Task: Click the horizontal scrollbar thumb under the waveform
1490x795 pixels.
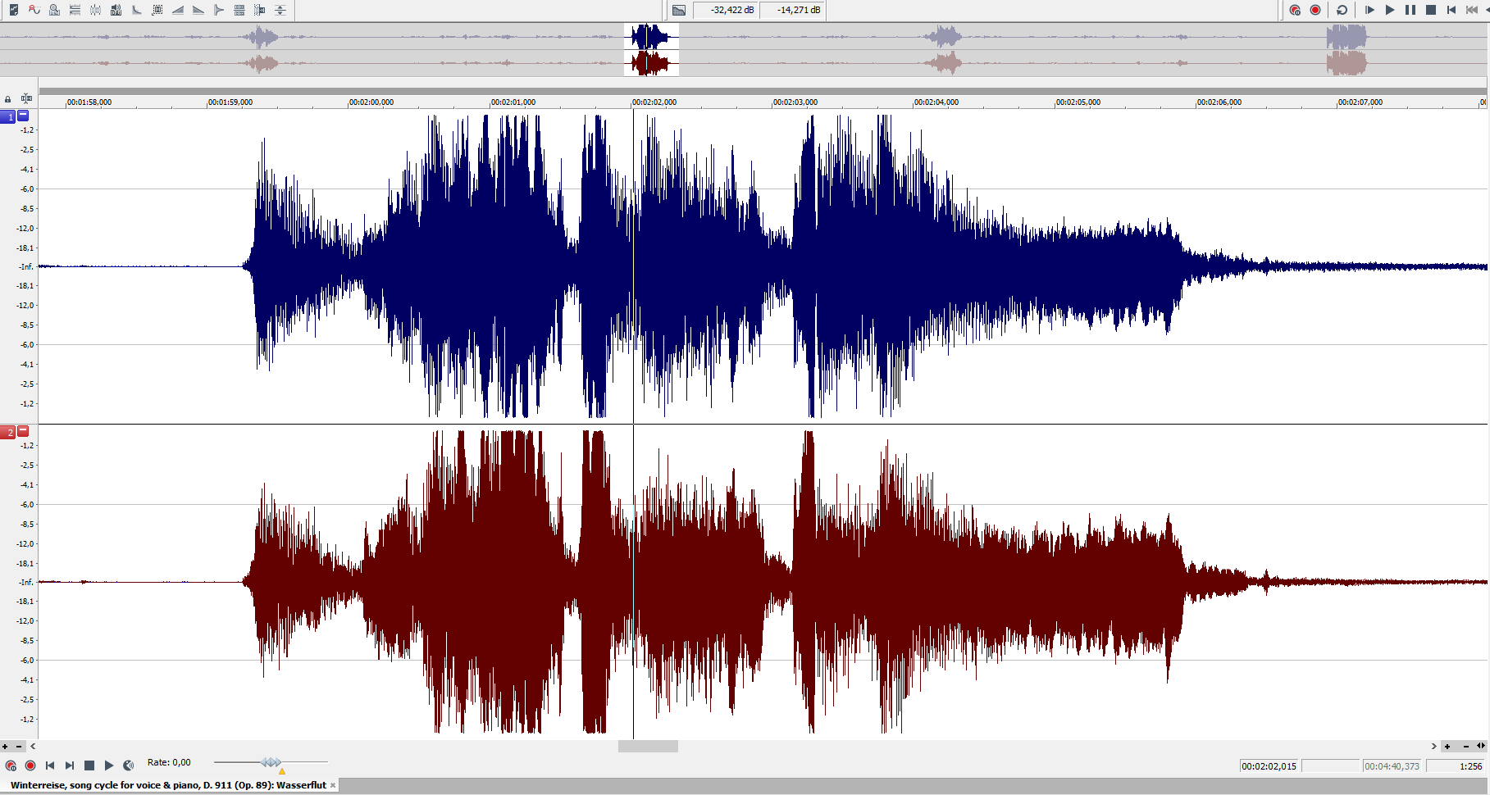Action: pos(648,747)
